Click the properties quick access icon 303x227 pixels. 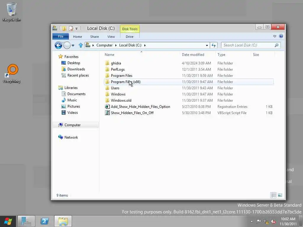pos(71,29)
